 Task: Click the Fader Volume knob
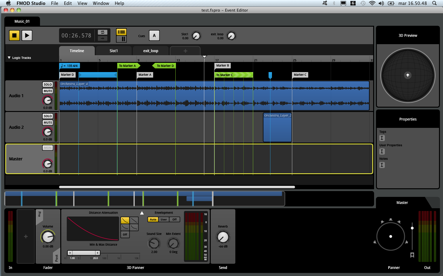[48, 237]
